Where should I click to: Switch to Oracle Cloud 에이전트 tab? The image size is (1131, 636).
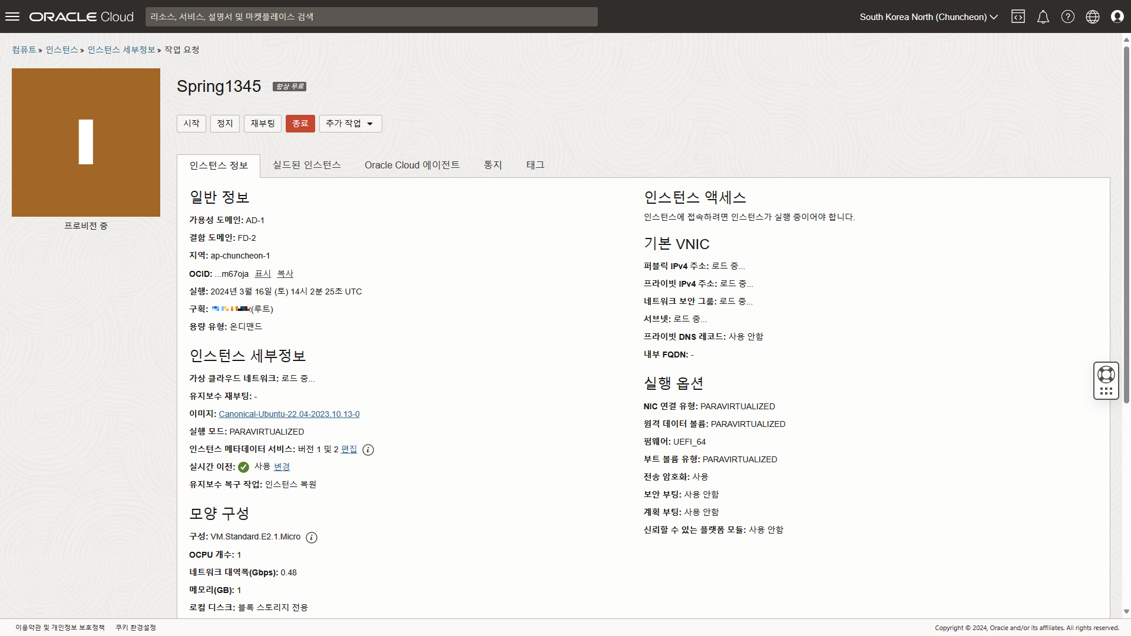point(412,165)
